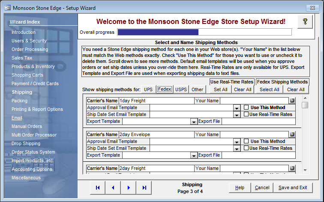324x202 pixels.
Task: Show Other shipping methods
Action: click(x=197, y=89)
